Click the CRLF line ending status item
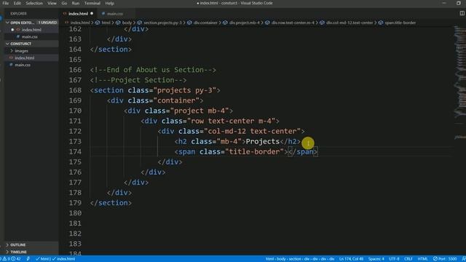 [x=408, y=259]
